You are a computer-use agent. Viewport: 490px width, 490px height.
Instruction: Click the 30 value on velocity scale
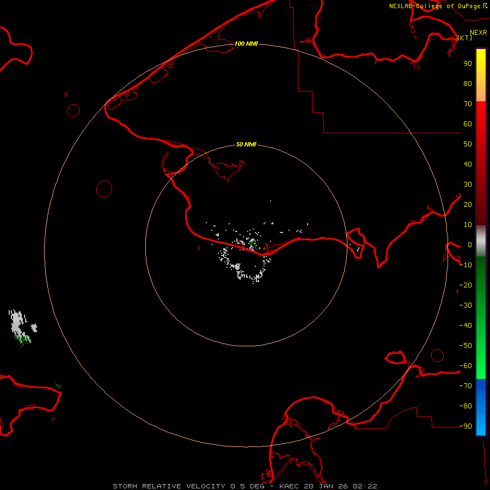click(x=468, y=185)
